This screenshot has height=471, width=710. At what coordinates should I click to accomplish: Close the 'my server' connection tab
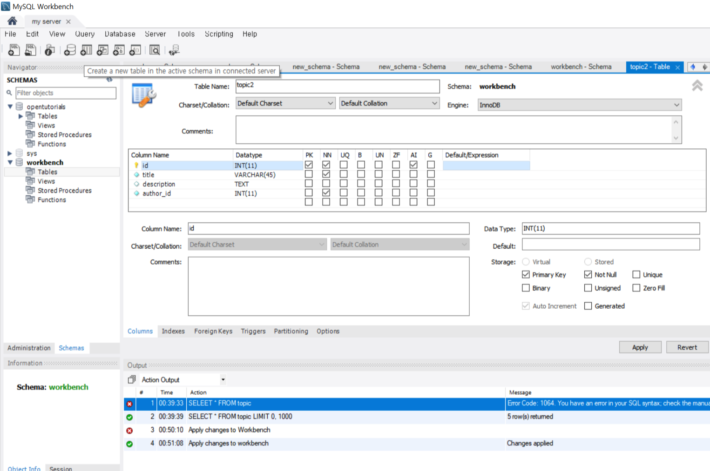point(68,21)
